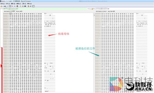Viewport: 154px width, 93px height.
Task: Click the browse folder icon for right file
Action: click(x=92, y=9)
